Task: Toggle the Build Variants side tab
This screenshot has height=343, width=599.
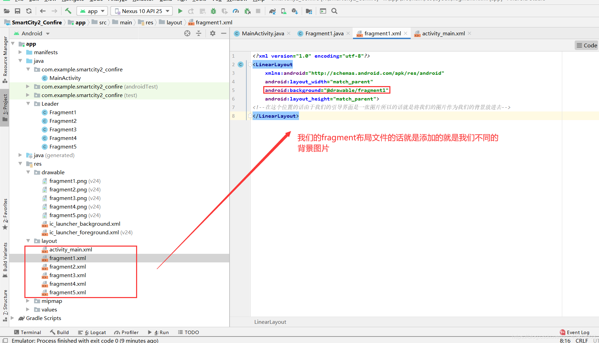Action: (x=5, y=260)
